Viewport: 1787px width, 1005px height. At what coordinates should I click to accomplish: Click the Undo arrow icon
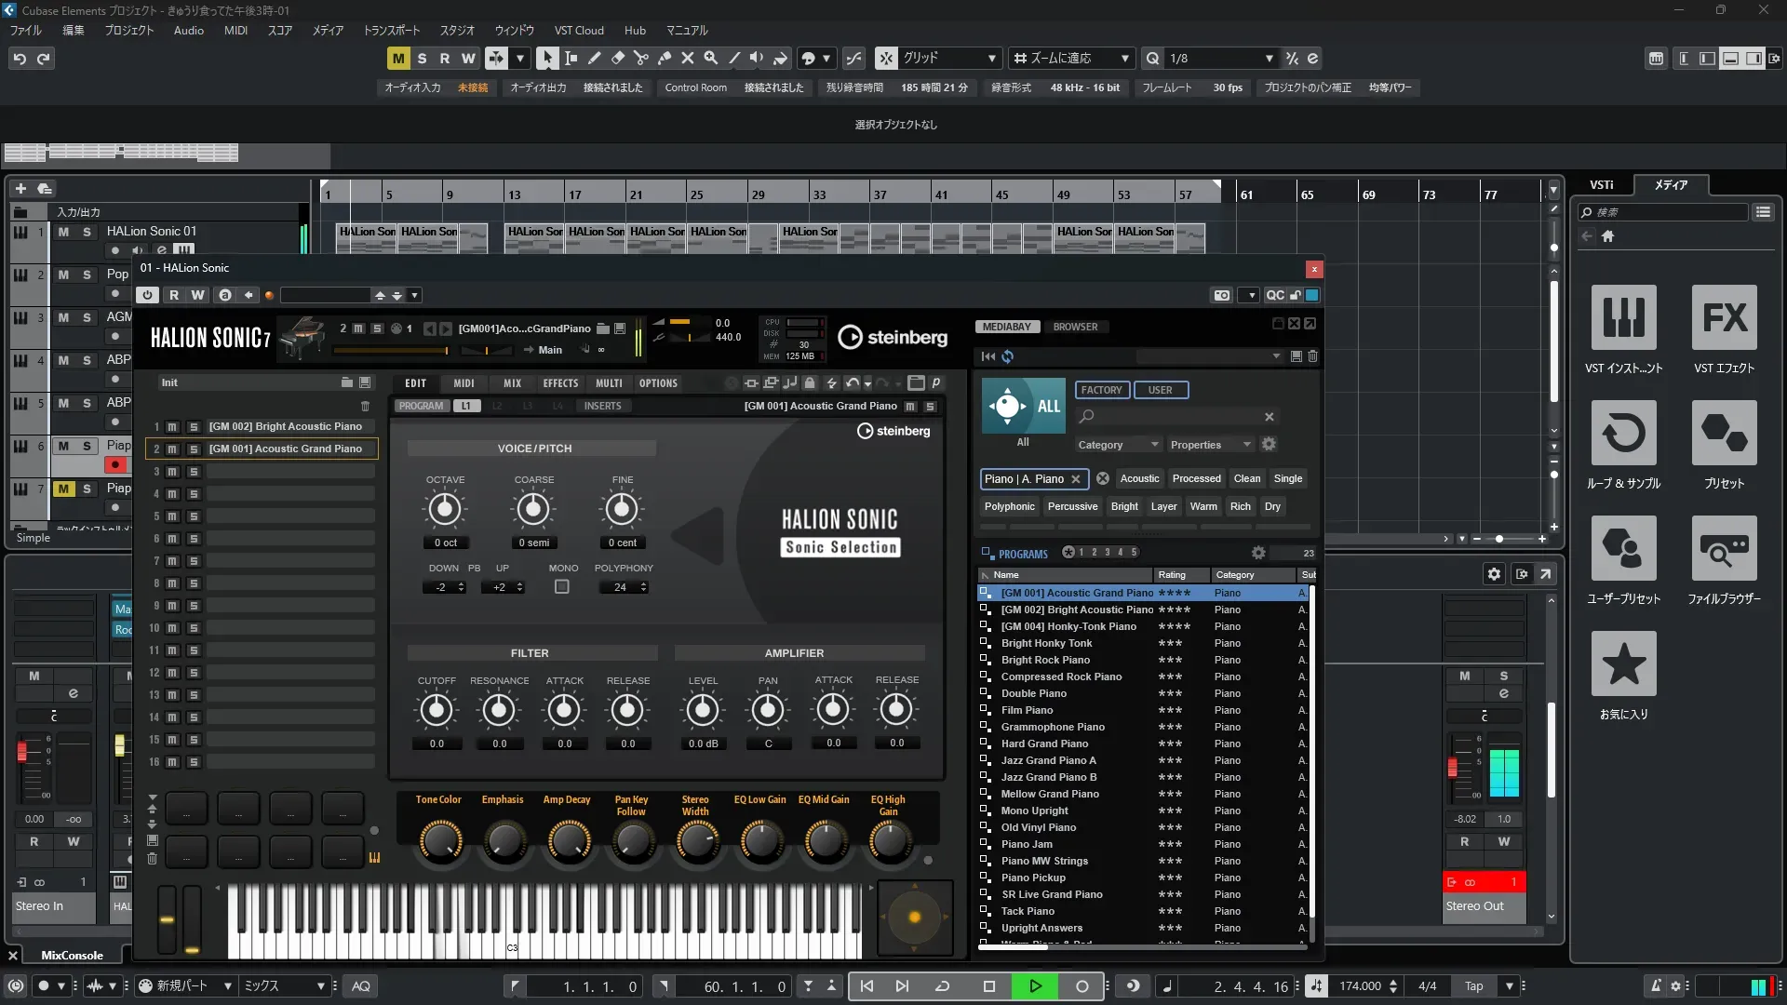click(20, 59)
